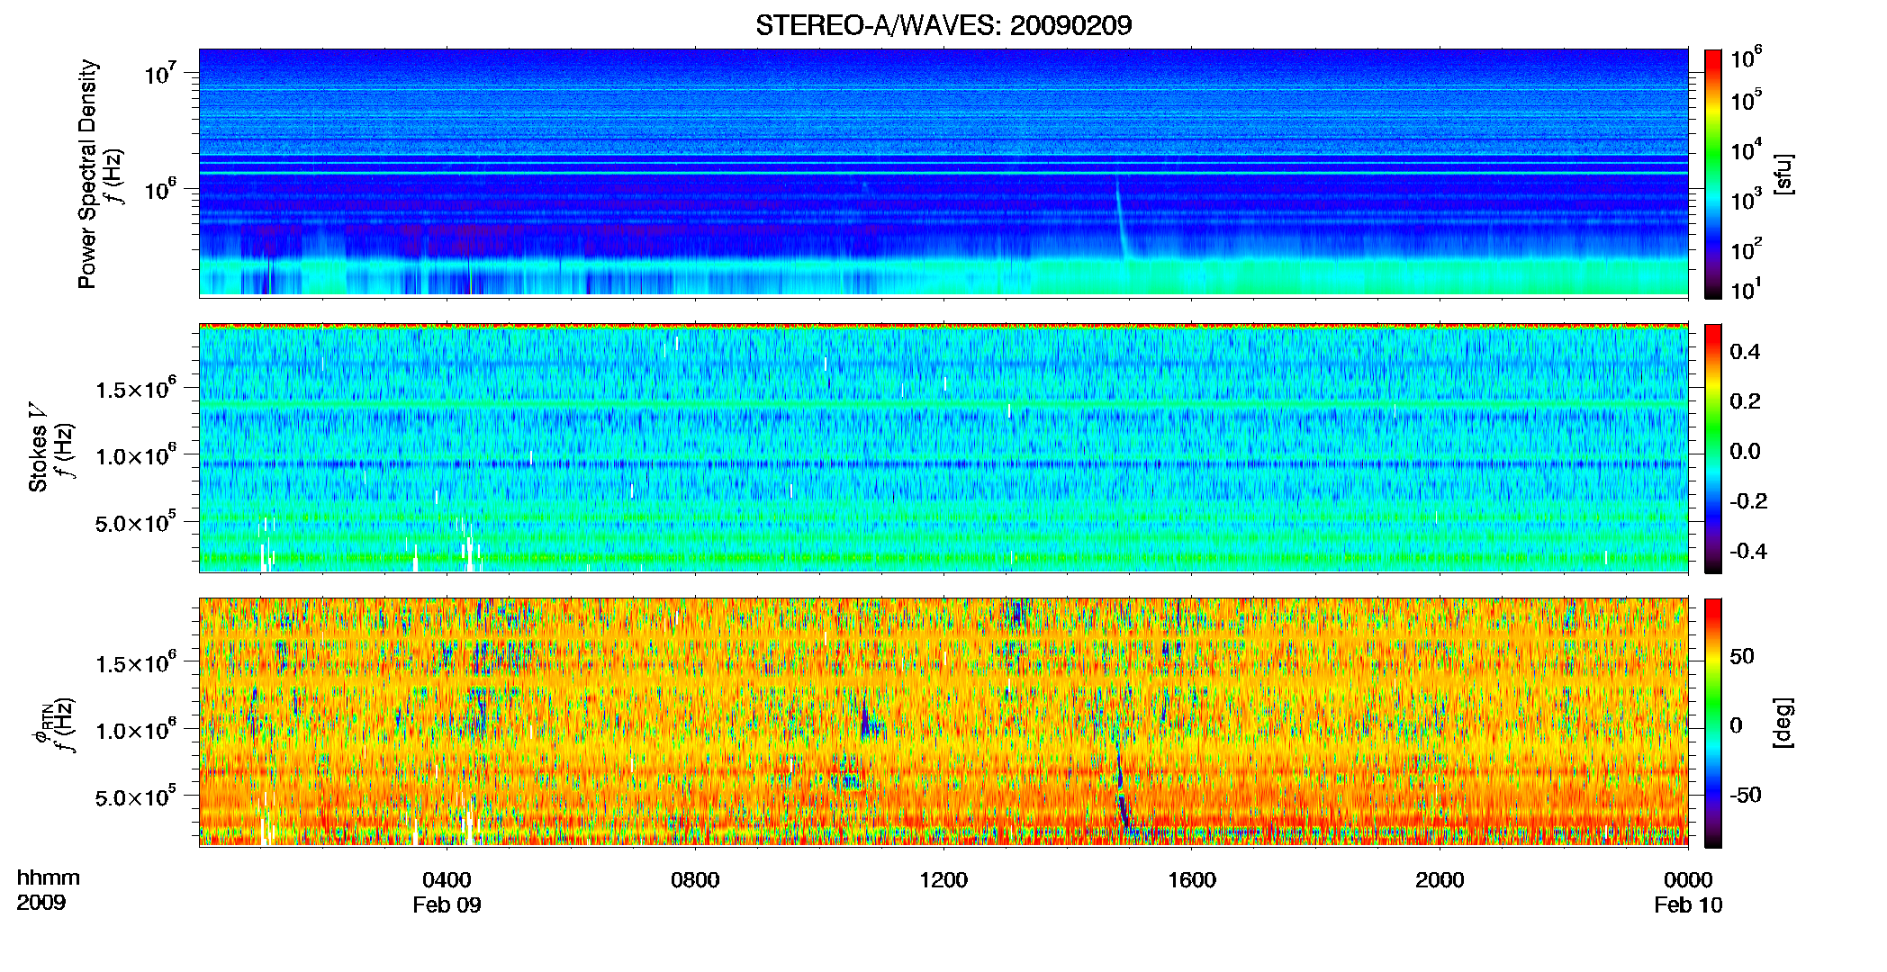The height and width of the screenshot is (972, 1887).
Task: Click the -50 label on degrees colorbar
Action: pyautogui.click(x=1745, y=795)
